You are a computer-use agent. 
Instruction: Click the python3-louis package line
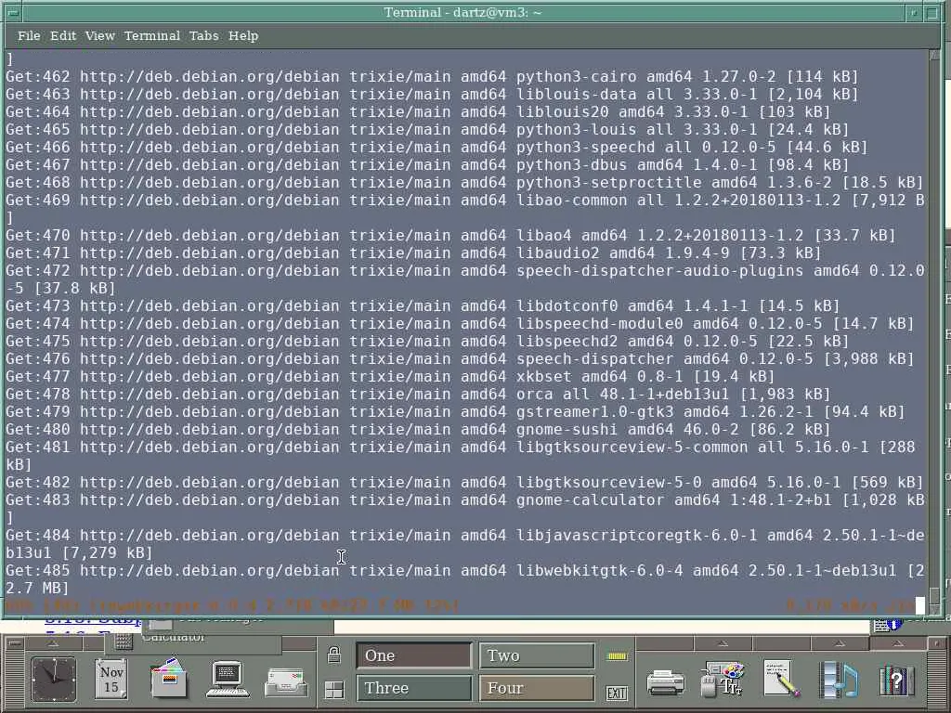click(x=427, y=130)
